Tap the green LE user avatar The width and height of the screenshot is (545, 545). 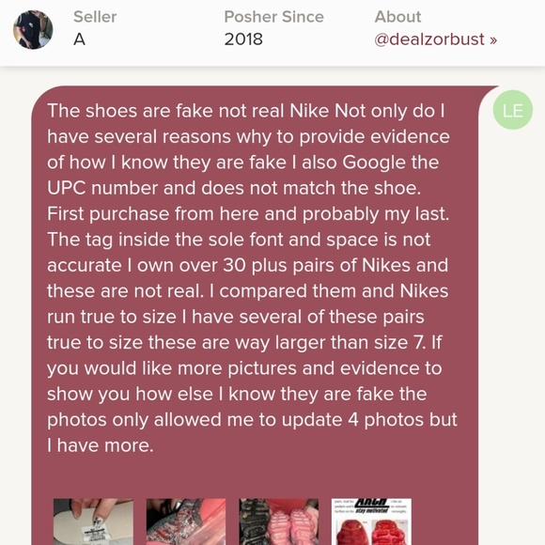[513, 110]
